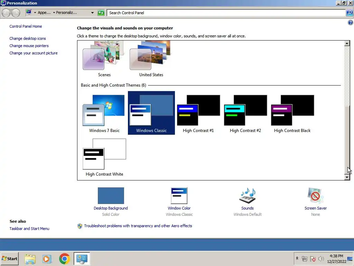The image size is (354, 266).
Task: Click 'Basic and High Contrast Themes (6)' heading
Action: pos(113,85)
